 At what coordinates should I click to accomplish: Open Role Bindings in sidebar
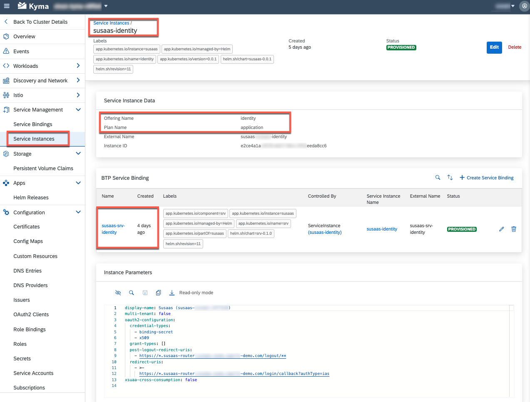coord(30,330)
